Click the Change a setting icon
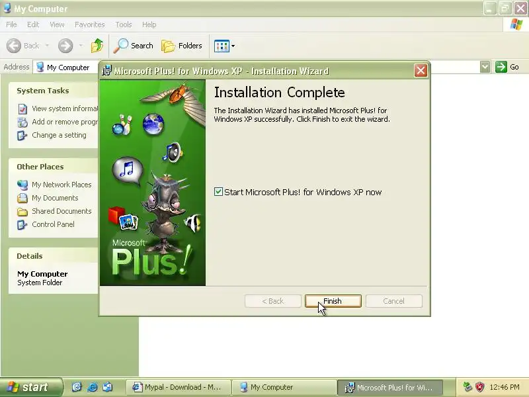This screenshot has height=397, width=529. (22, 136)
